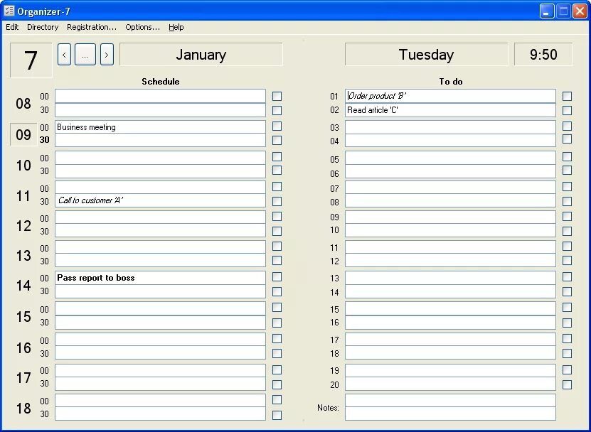This screenshot has height=432, width=591.
Task: Open the Directory menu
Action: click(43, 27)
